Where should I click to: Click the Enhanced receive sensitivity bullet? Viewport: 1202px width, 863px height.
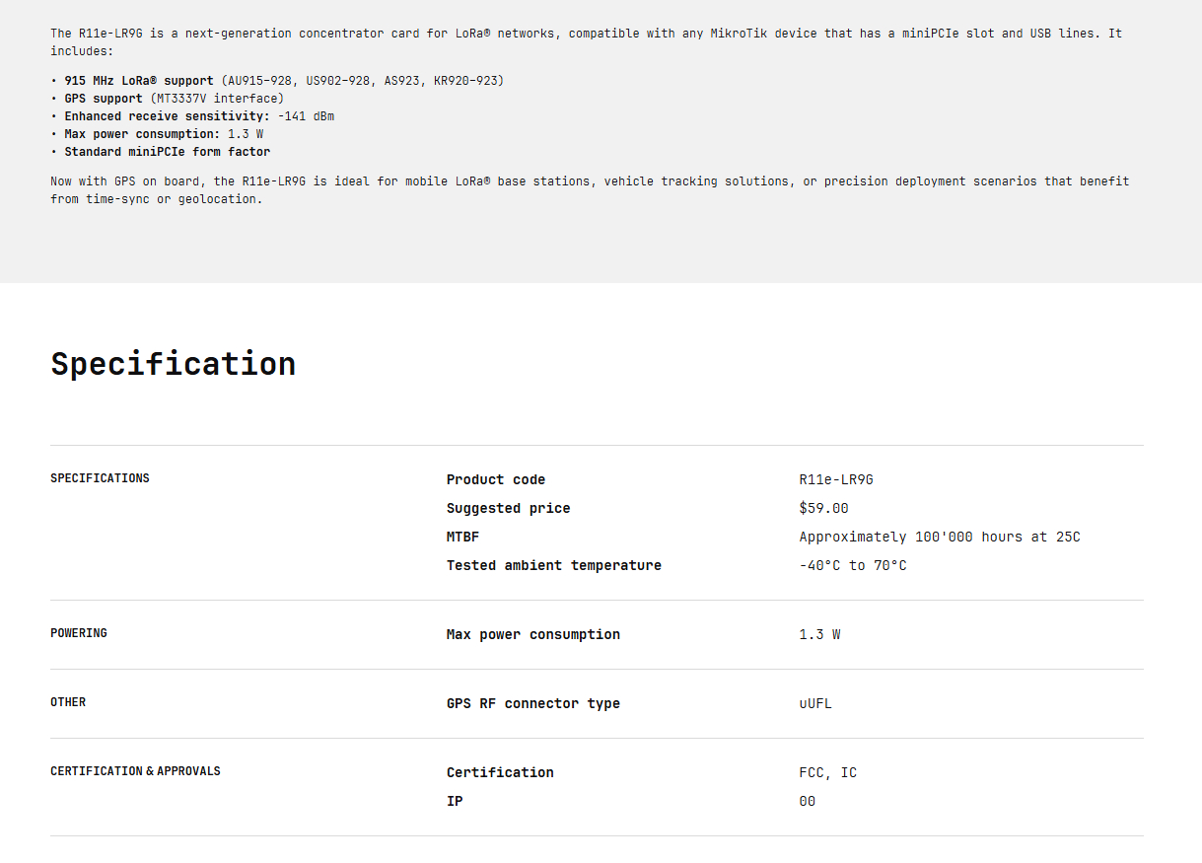(x=192, y=116)
